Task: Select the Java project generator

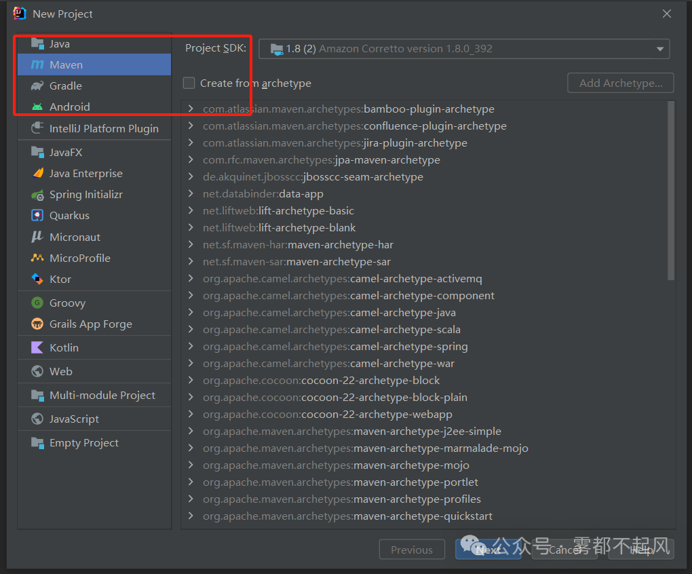Action: click(x=59, y=43)
